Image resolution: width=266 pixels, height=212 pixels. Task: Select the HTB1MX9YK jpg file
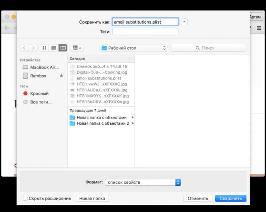(x=101, y=96)
